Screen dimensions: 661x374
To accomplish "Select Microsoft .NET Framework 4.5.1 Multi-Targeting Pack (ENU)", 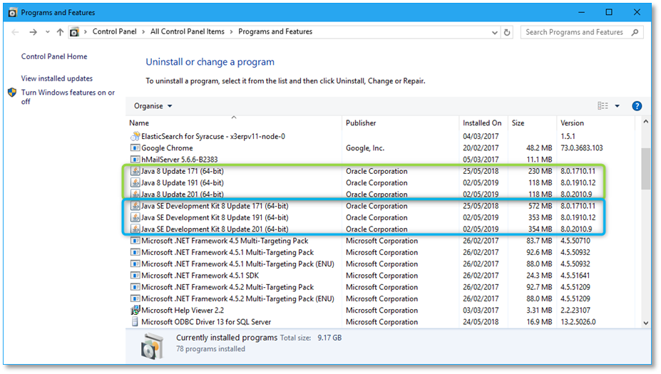I will (x=237, y=264).
